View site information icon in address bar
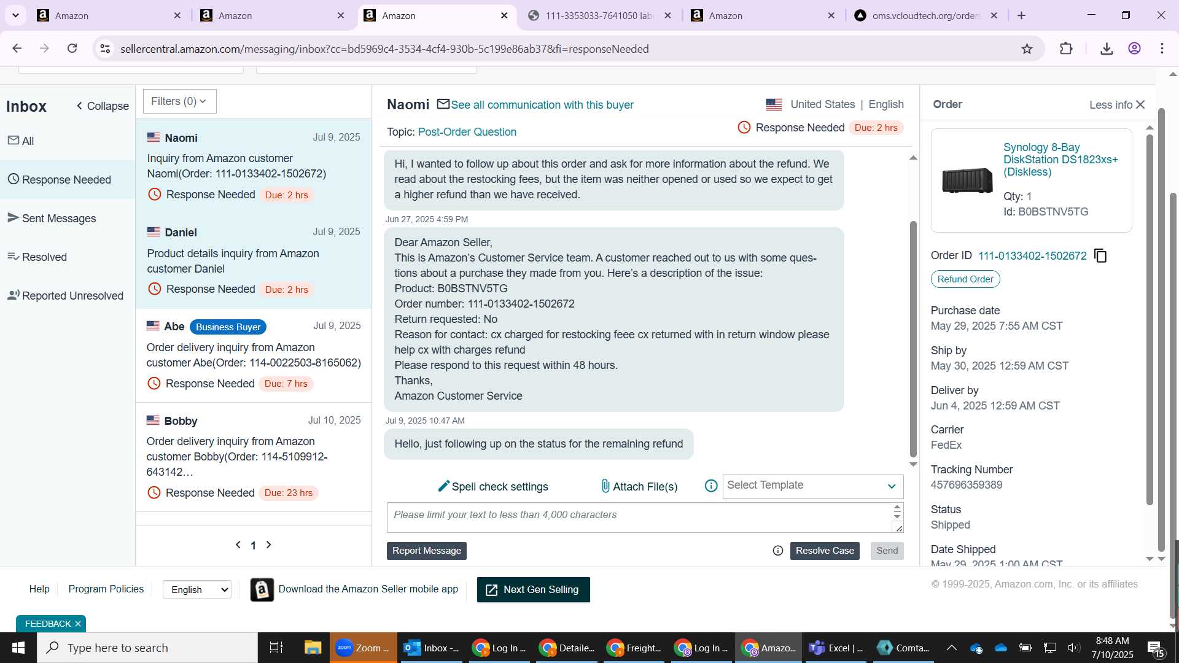The height and width of the screenshot is (663, 1179). 105,48
